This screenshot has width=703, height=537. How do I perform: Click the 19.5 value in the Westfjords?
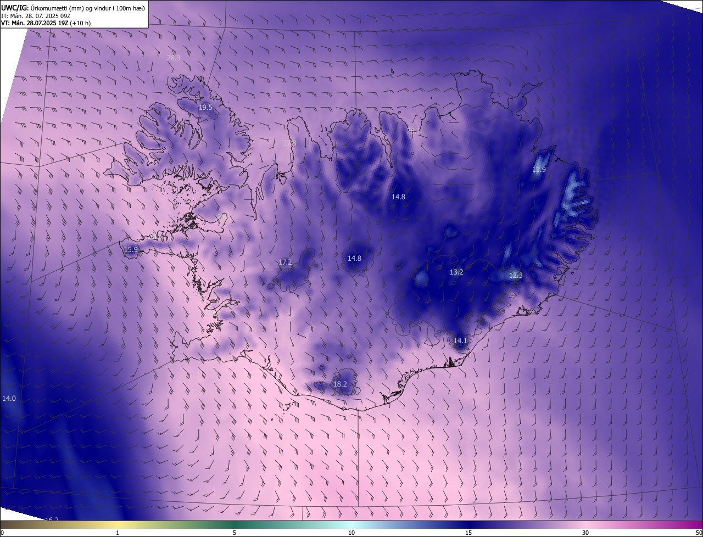(x=205, y=108)
